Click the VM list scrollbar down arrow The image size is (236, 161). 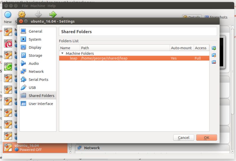(x=70, y=151)
